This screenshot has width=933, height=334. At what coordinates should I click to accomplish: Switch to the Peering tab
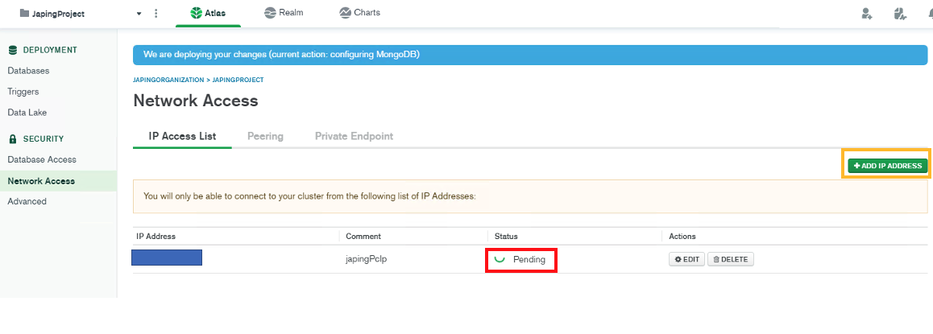265,136
